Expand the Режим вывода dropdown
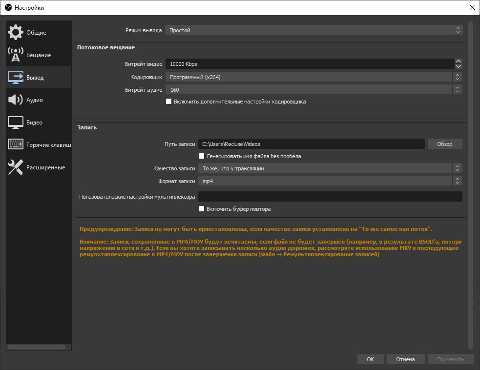 click(x=313, y=30)
